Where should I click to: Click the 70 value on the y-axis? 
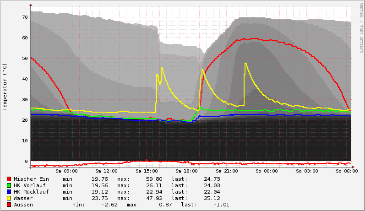click(25, 17)
